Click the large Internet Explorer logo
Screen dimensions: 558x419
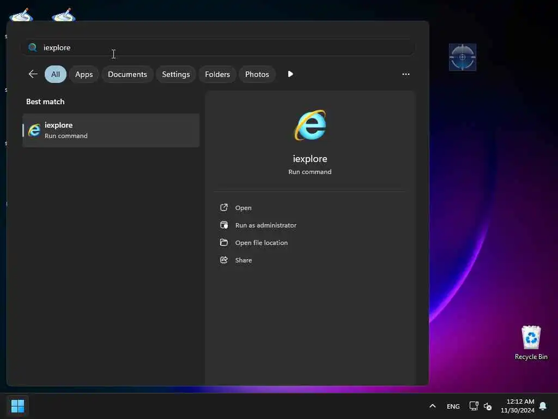310,125
